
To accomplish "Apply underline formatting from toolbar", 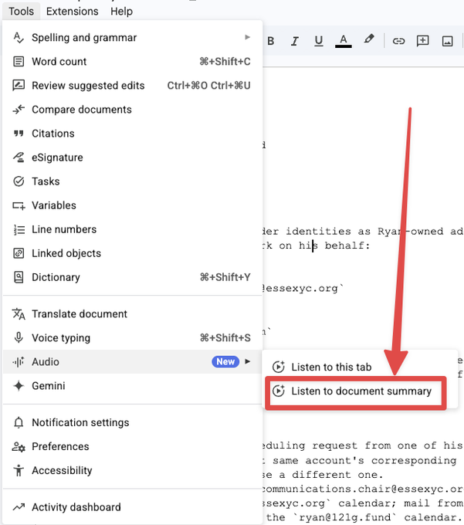I will 319,41.
